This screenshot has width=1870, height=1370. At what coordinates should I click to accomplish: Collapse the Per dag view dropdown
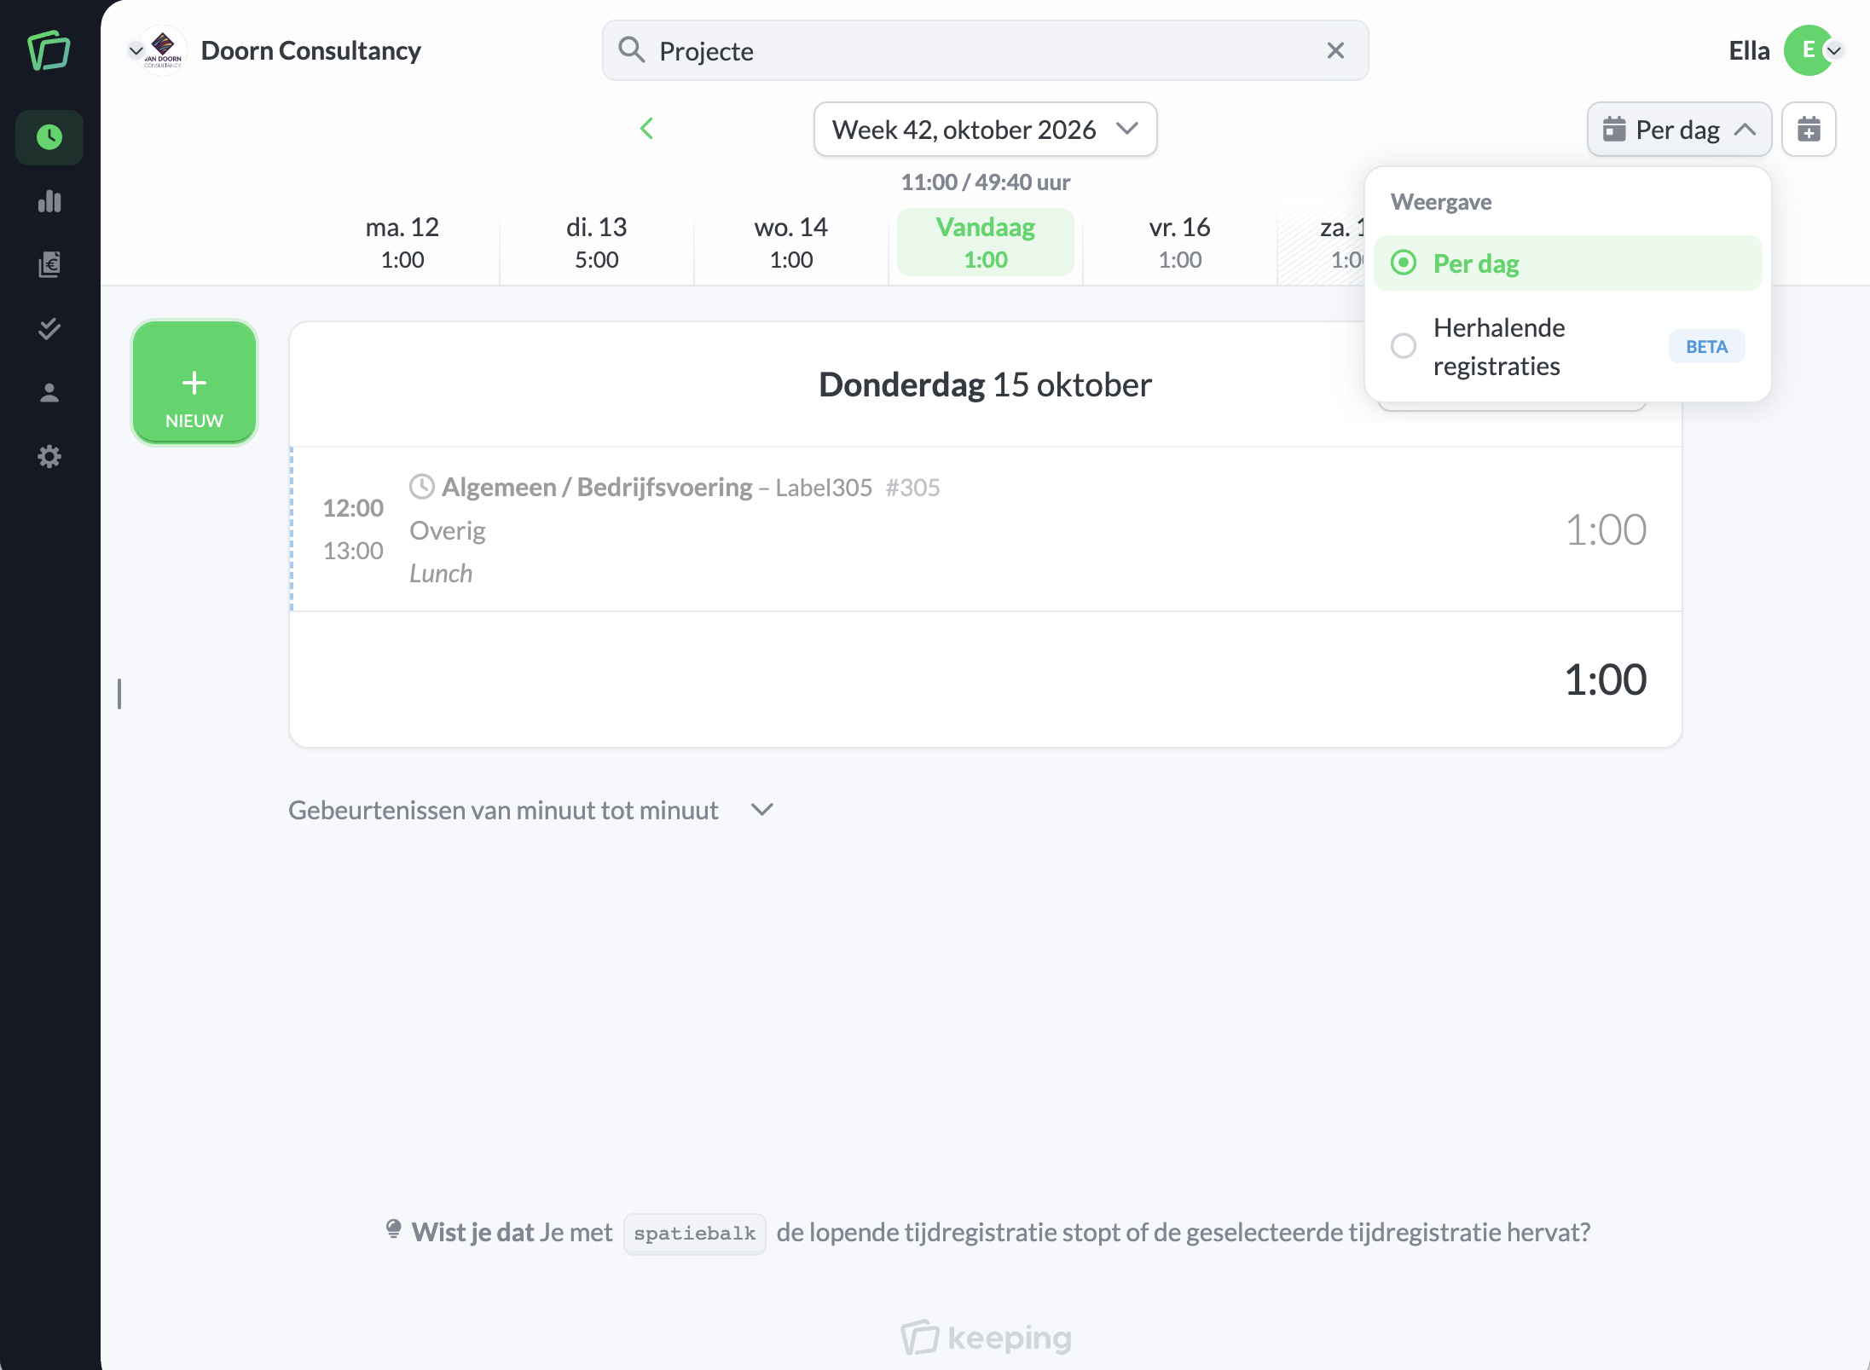[1679, 130]
